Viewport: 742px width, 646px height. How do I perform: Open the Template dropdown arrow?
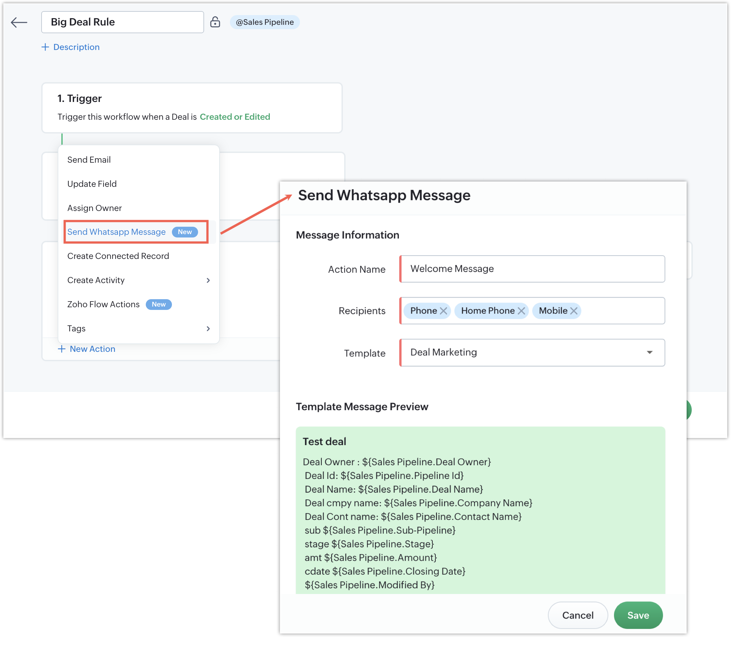pos(650,353)
